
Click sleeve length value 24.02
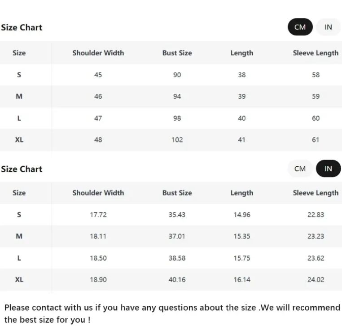coord(316,280)
